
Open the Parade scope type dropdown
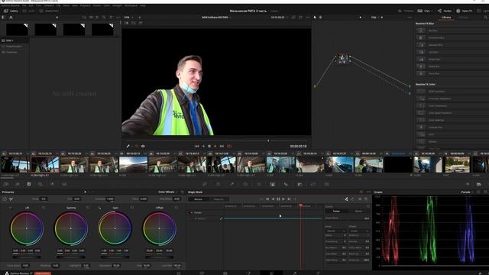pos(467,192)
